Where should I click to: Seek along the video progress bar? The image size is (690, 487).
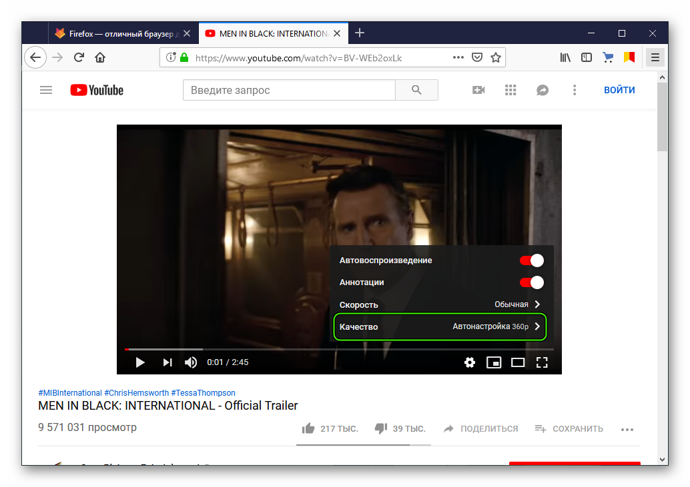tap(339, 350)
